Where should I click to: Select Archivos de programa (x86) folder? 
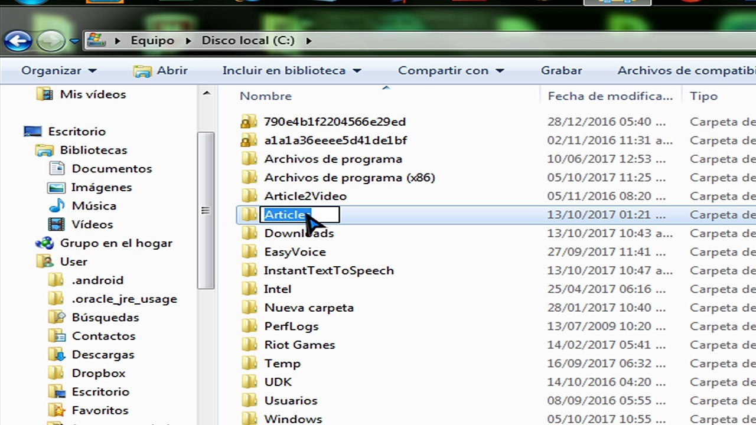350,177
